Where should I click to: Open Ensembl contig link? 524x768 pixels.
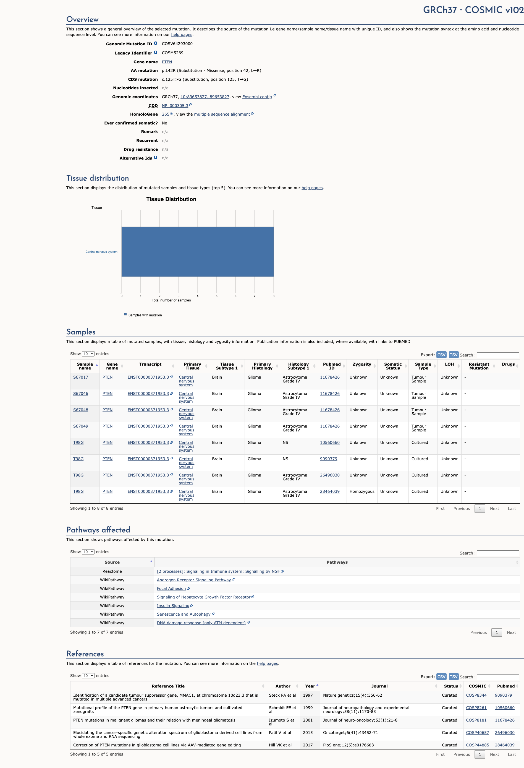point(257,97)
